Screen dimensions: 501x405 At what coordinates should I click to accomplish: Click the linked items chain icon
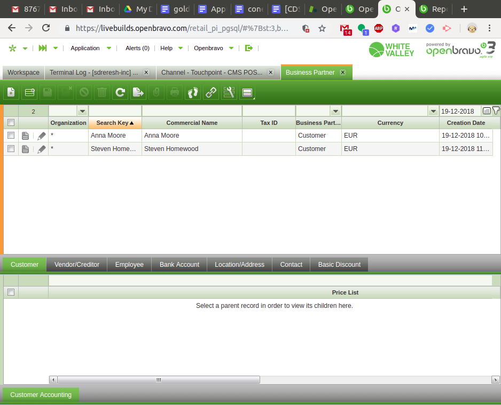[x=211, y=92]
